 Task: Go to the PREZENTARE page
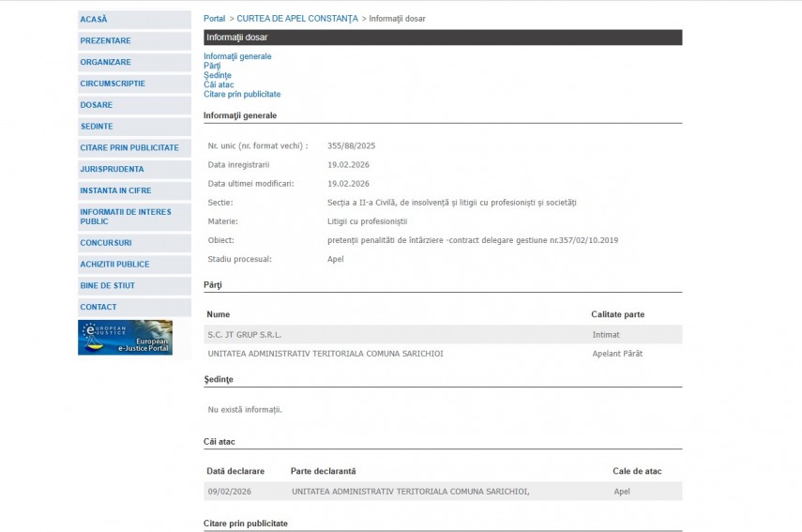point(105,40)
